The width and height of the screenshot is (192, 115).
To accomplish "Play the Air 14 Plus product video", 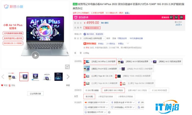I will pos(35,55).
